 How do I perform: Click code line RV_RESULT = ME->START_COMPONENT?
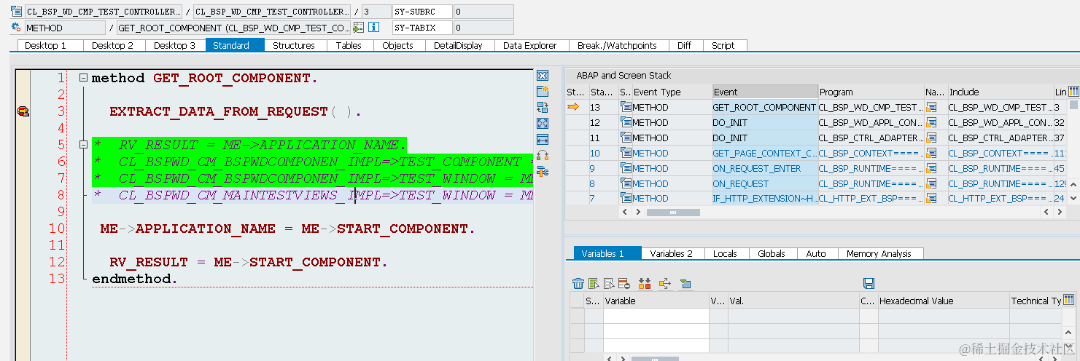tap(249, 262)
